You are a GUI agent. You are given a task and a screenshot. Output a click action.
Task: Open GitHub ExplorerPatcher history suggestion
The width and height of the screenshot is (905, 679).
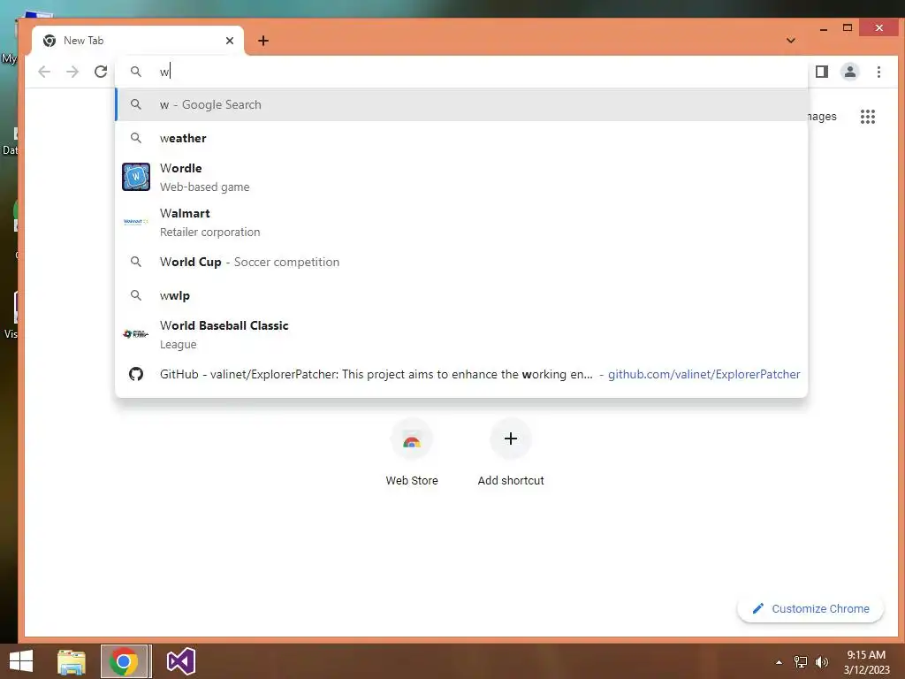[461, 374]
